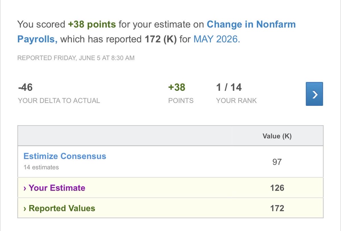The image size is (341, 231).
Task: Open the MAY 2026 period link
Action: point(217,39)
